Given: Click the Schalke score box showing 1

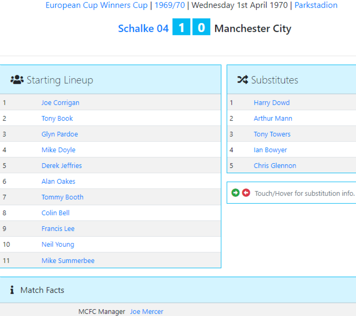Looking at the screenshot, I should tap(181, 27).
